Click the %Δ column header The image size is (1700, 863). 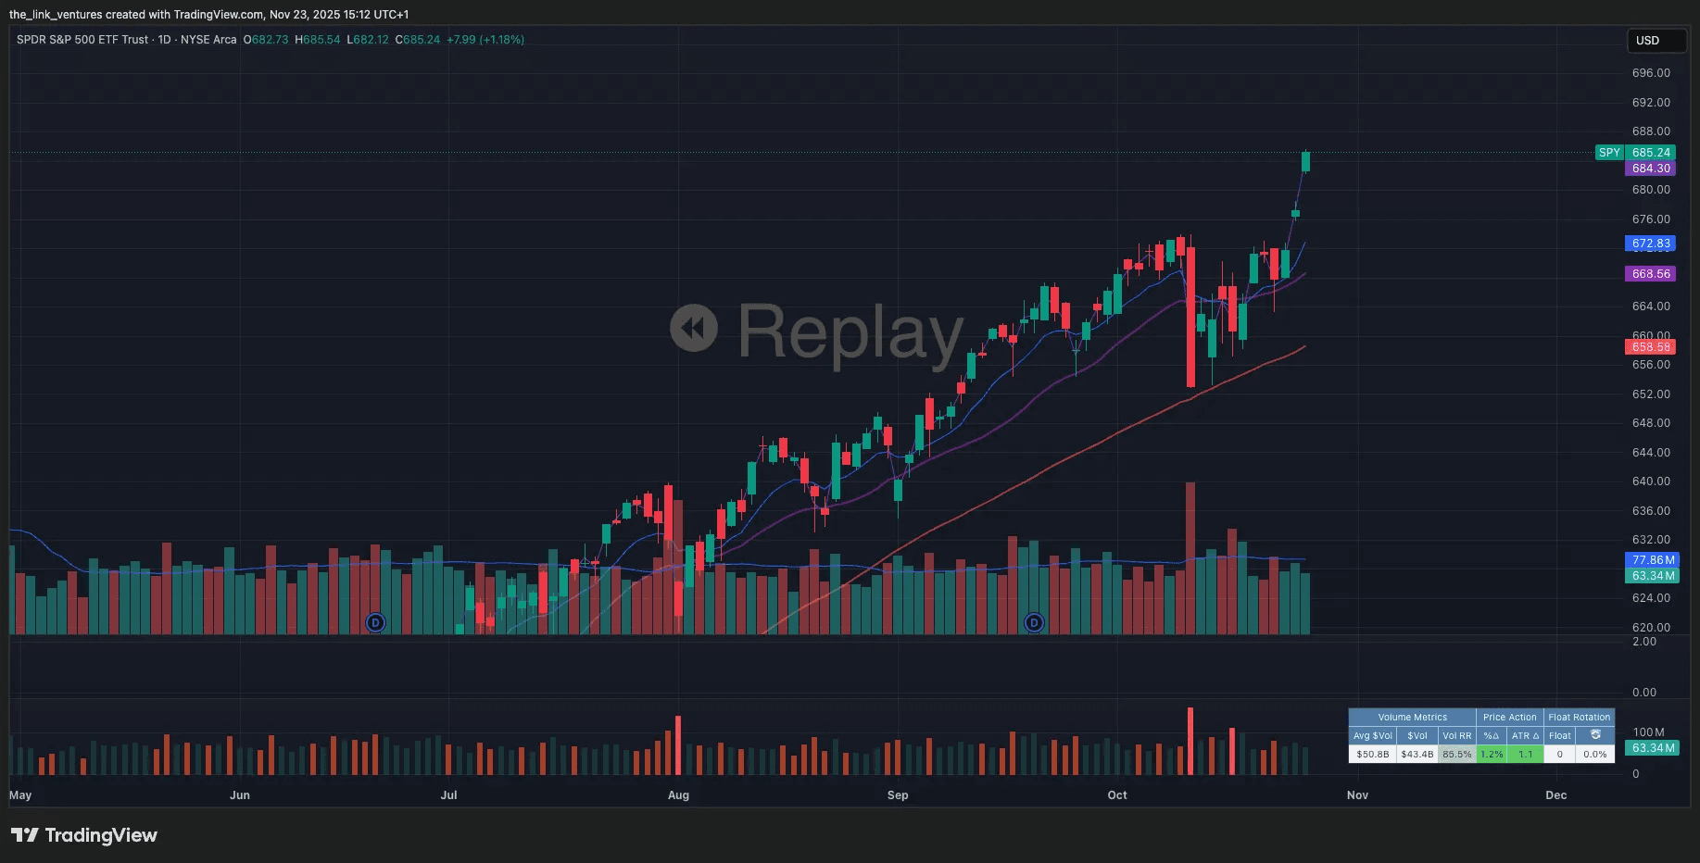[x=1491, y=736]
